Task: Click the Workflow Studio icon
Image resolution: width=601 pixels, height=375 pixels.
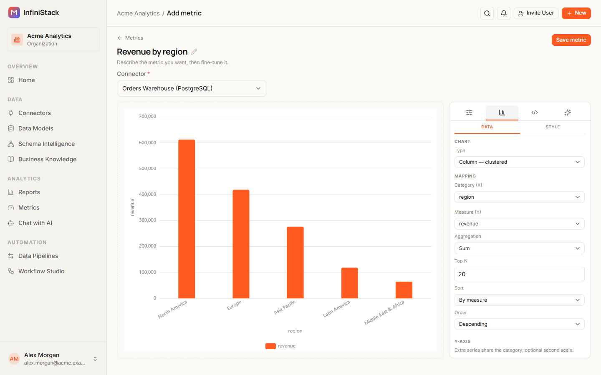Action: pos(11,271)
